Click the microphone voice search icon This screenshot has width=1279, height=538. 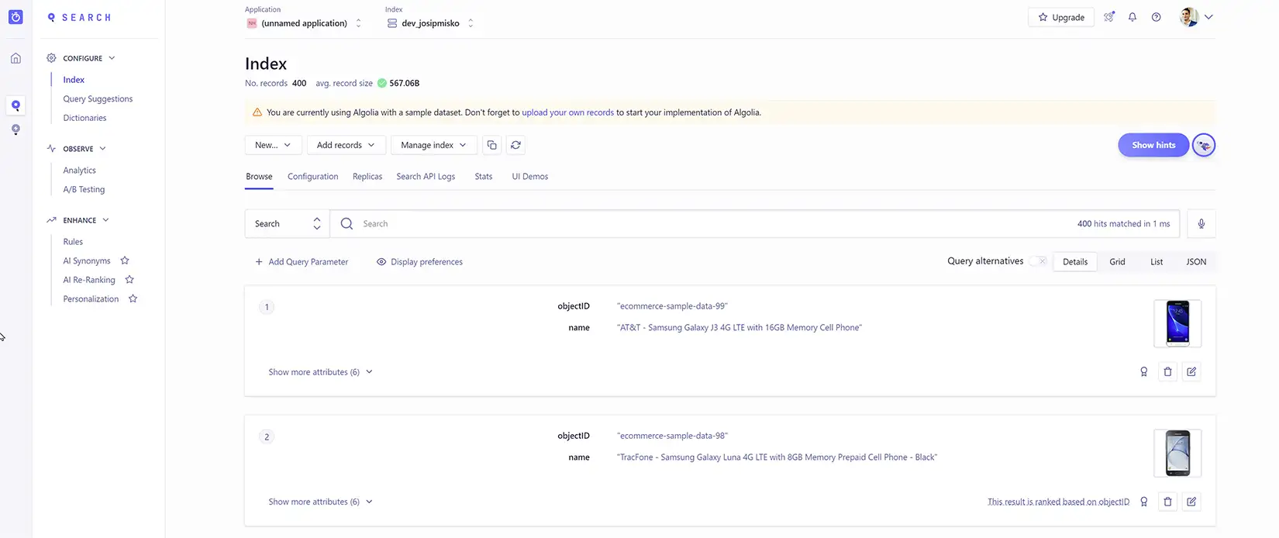(1201, 224)
